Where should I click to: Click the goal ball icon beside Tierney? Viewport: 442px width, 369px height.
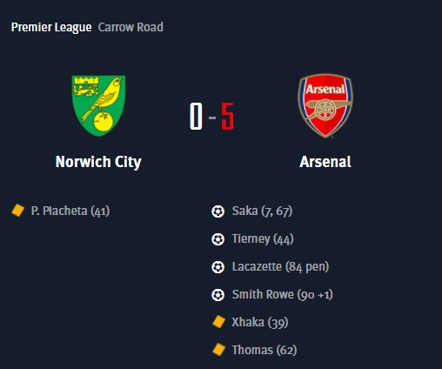[218, 239]
